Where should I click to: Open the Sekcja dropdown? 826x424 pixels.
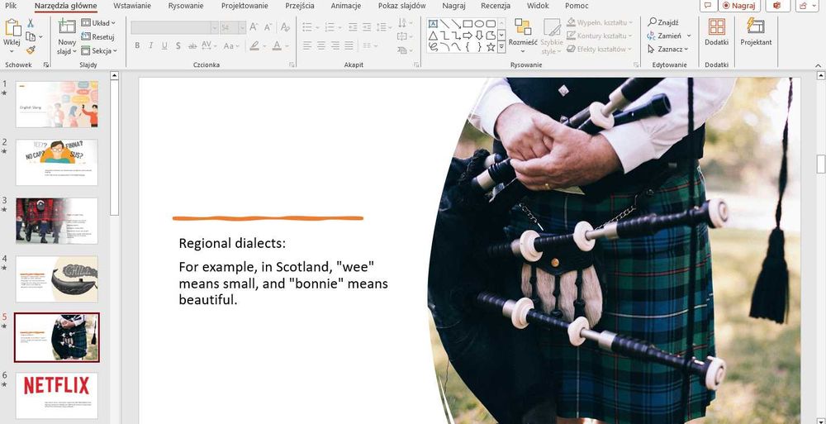coord(99,50)
